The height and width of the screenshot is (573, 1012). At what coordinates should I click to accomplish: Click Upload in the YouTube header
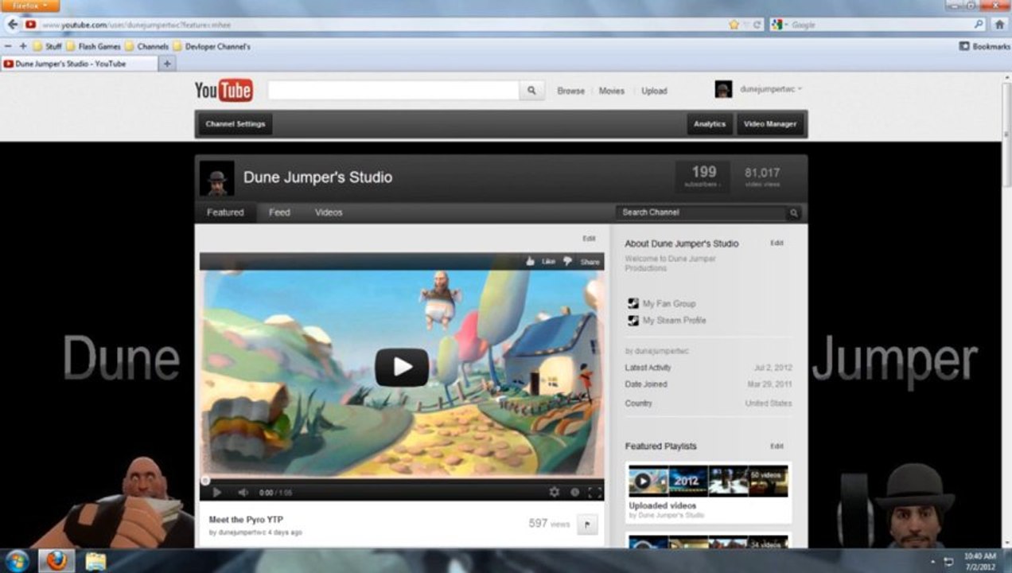click(654, 91)
